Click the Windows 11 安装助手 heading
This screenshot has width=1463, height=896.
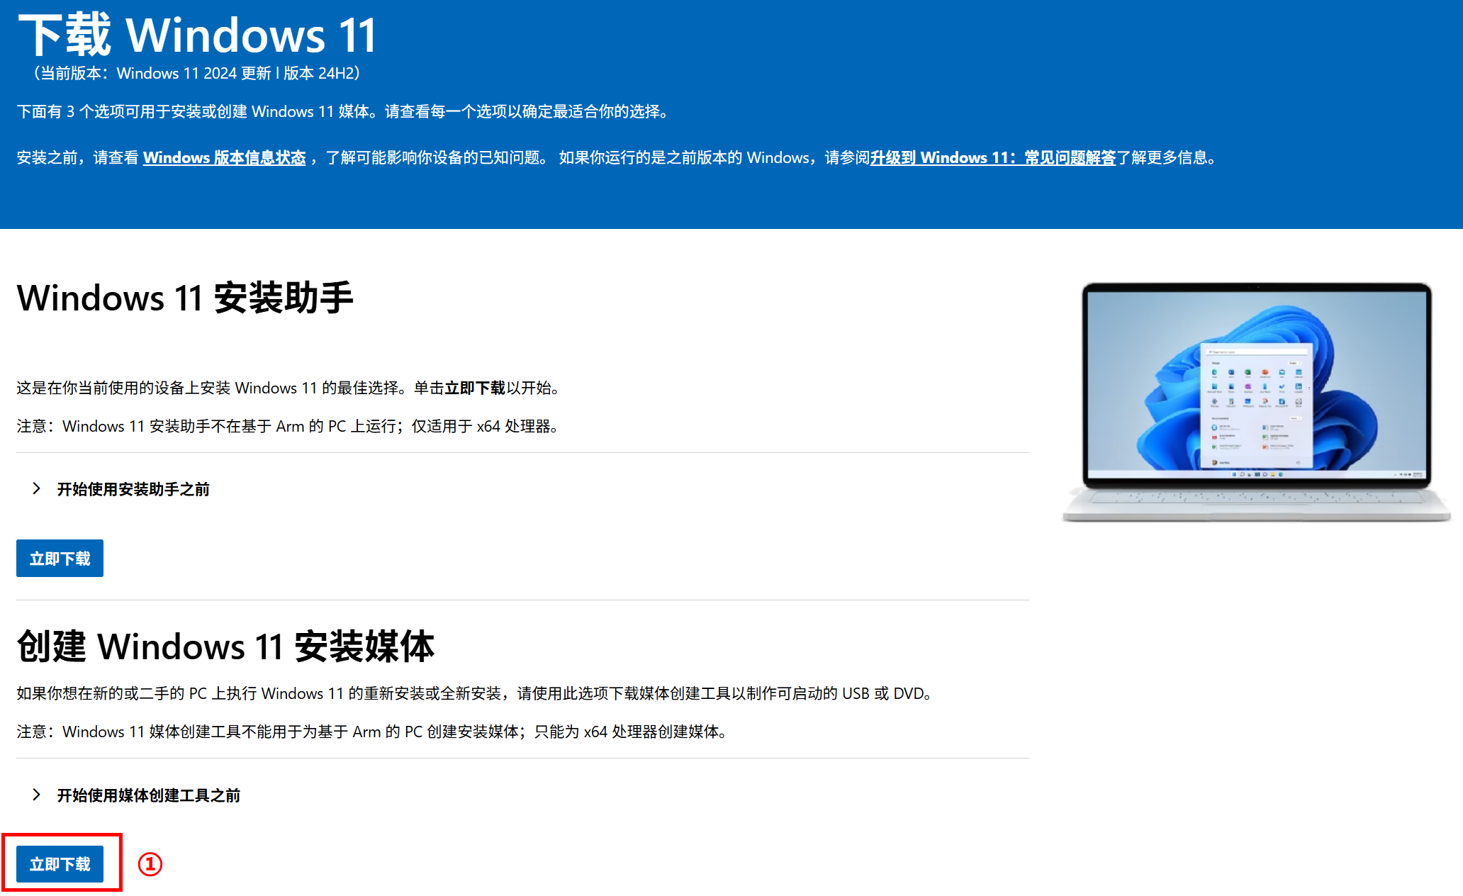coord(185,298)
